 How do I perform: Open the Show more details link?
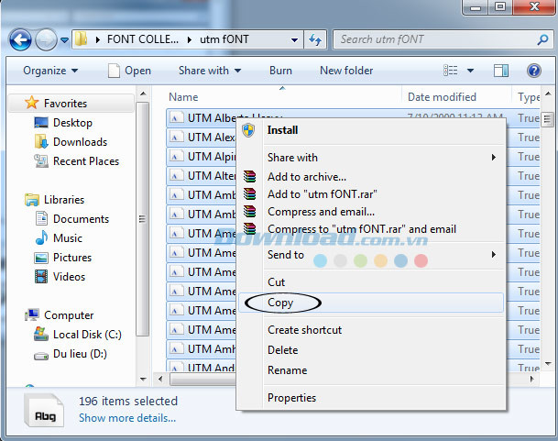(127, 418)
